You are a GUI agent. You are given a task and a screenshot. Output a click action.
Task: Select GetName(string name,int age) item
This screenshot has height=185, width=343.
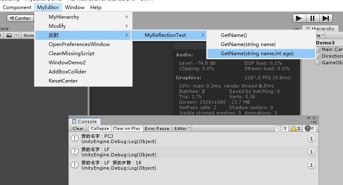coord(261,54)
